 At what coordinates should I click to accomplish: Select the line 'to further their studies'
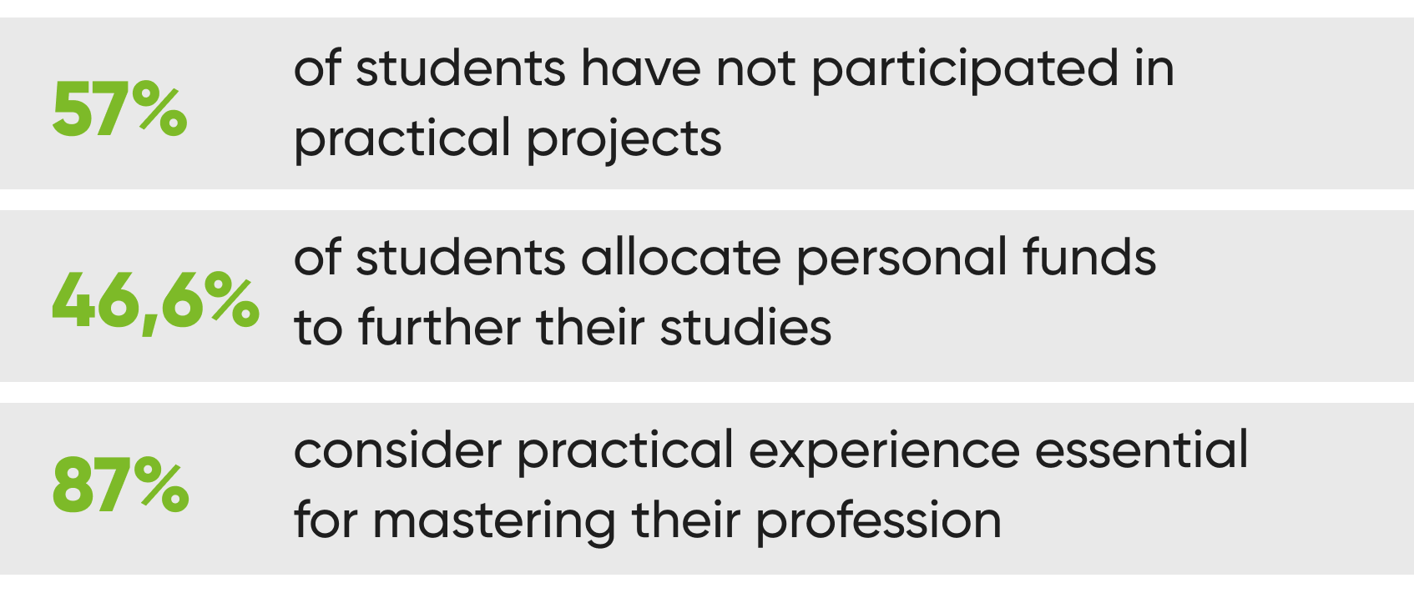click(563, 327)
